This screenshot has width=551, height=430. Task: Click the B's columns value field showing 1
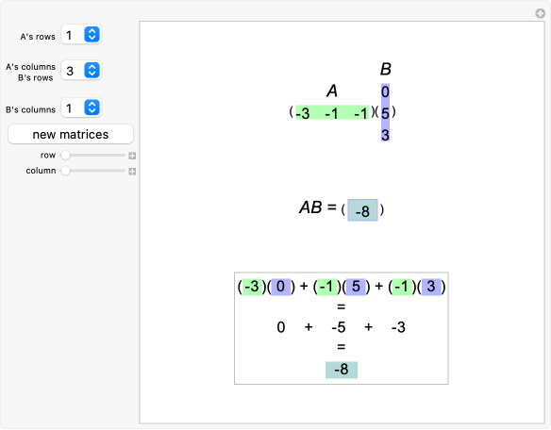click(x=72, y=107)
